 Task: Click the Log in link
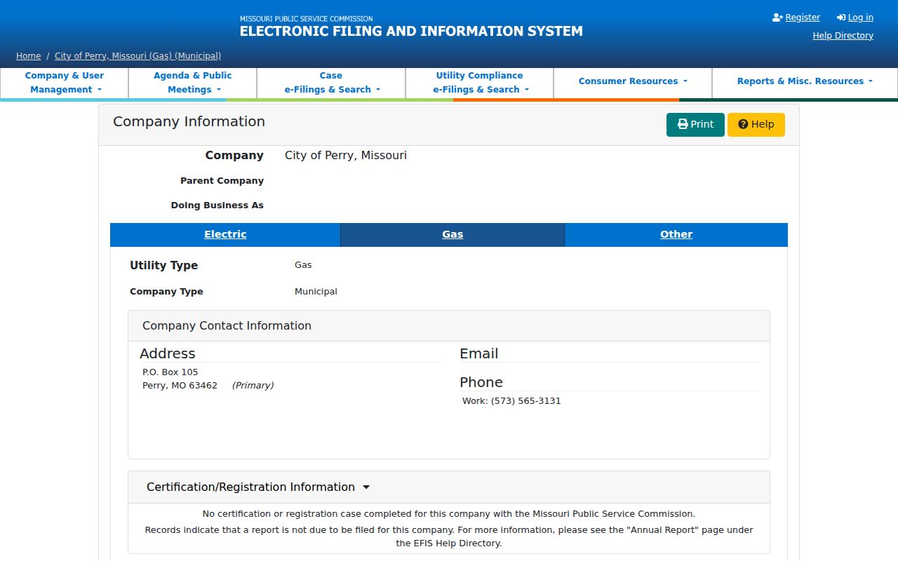861,18
